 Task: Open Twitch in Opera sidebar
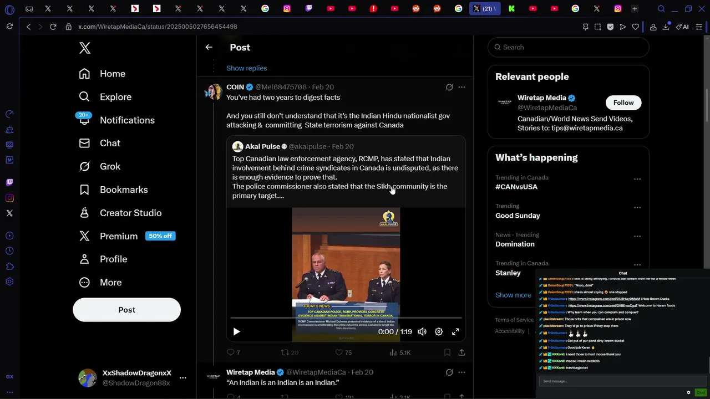click(x=9, y=182)
